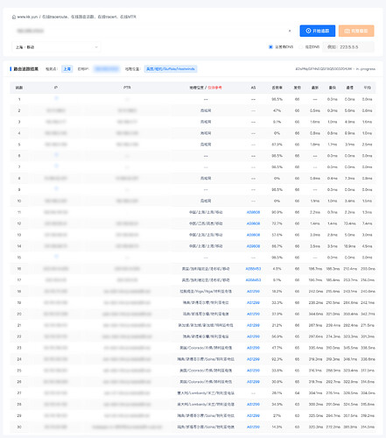Open the 上海·移动 probe node dropdown
This screenshot has width=386, height=438.
(56, 47)
